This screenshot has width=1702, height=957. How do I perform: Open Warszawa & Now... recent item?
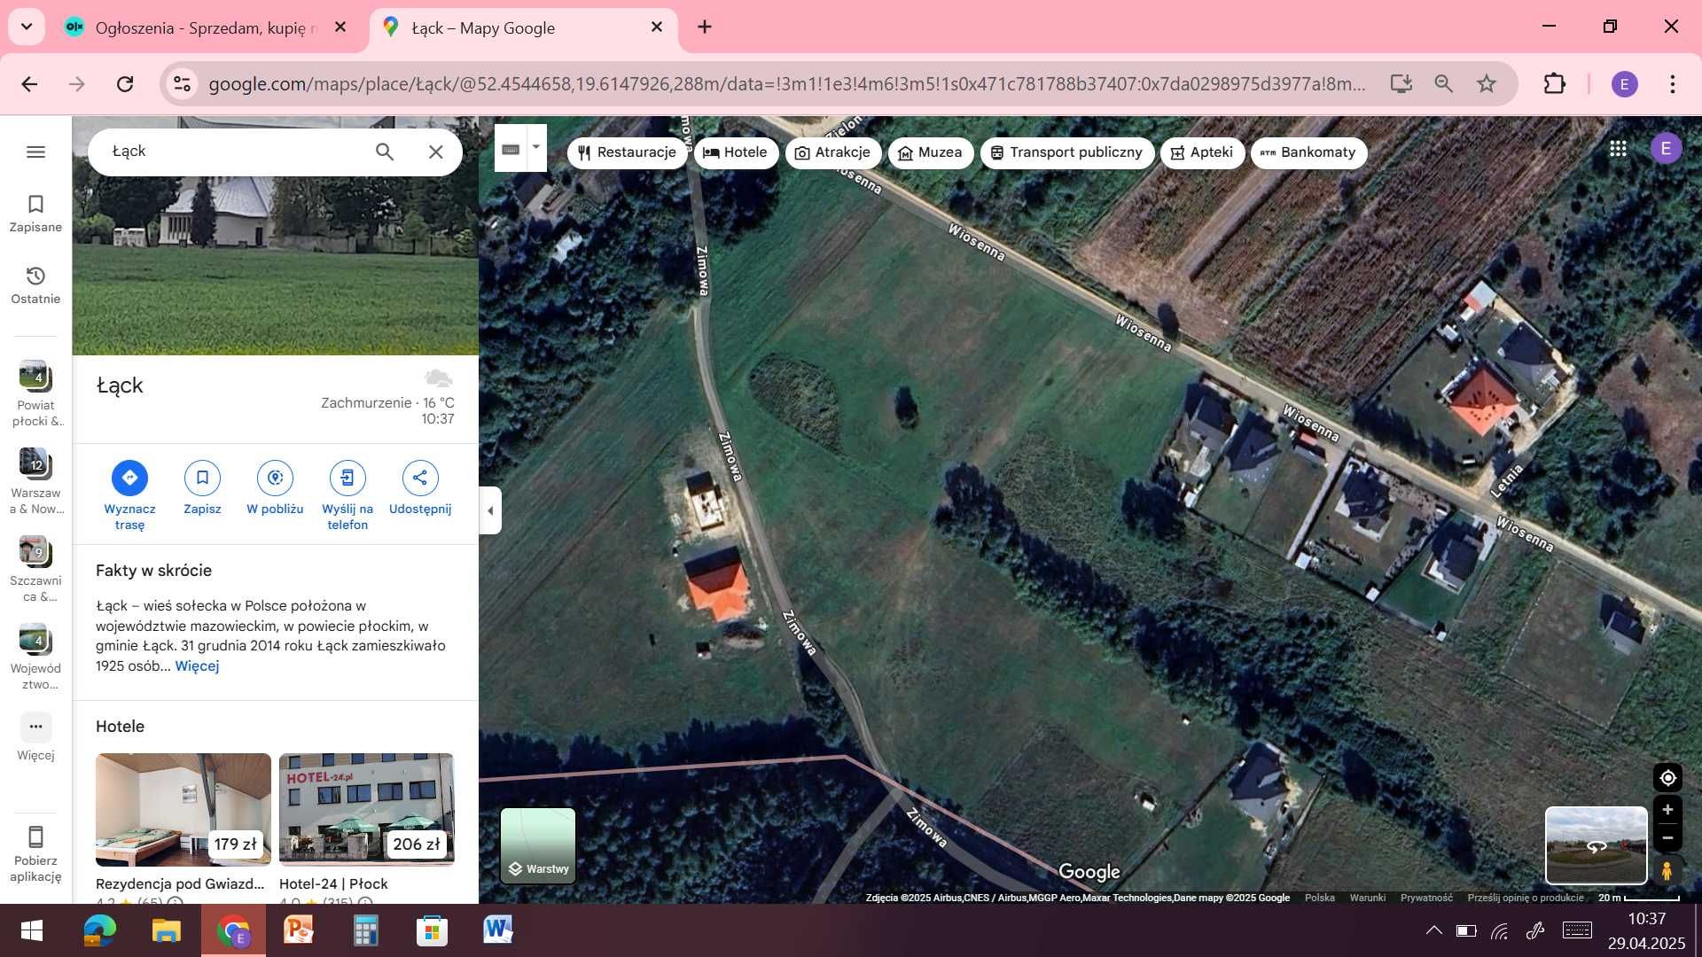(x=35, y=481)
